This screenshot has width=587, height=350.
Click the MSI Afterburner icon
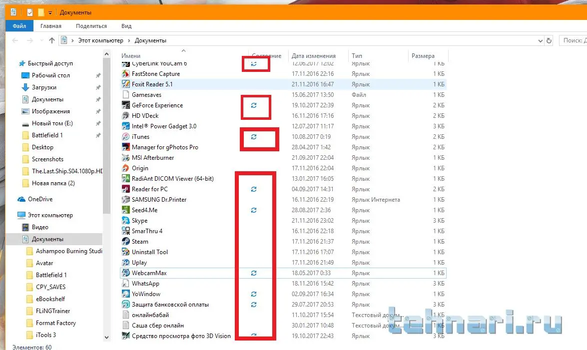coord(126,158)
